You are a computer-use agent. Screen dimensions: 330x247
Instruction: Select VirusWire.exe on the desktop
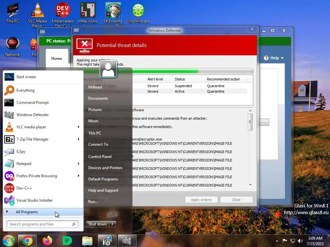point(138,13)
